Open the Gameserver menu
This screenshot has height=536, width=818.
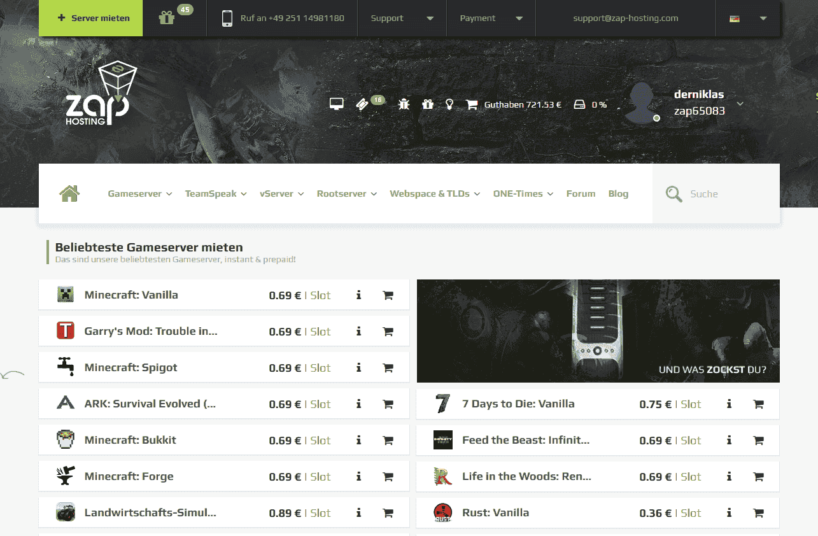point(140,194)
